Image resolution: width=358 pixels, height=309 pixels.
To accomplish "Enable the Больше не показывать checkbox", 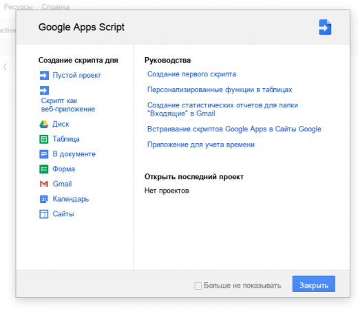I will tap(198, 286).
